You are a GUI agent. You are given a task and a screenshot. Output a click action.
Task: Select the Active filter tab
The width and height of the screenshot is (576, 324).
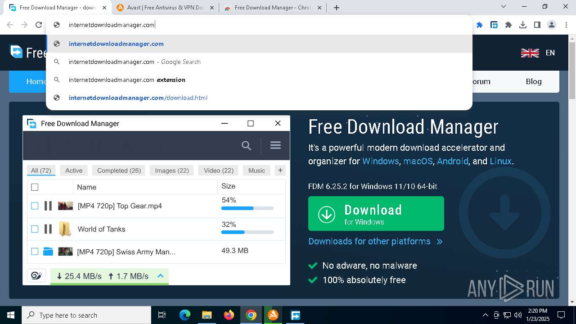(x=74, y=171)
